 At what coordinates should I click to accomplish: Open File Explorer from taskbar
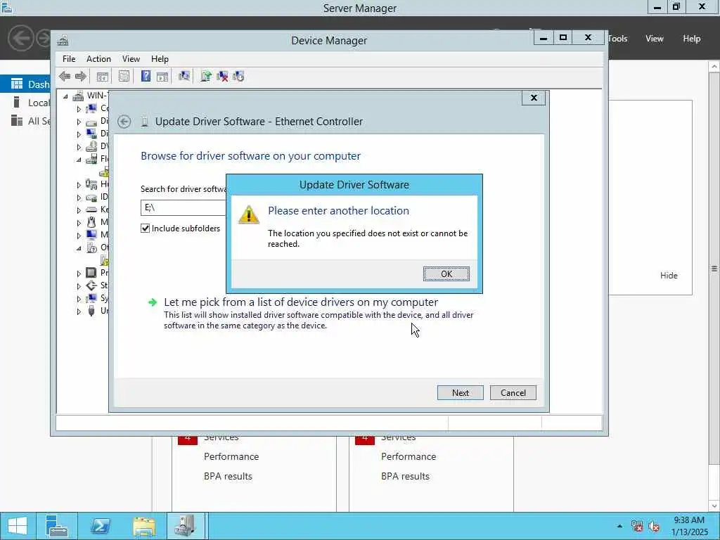143,526
